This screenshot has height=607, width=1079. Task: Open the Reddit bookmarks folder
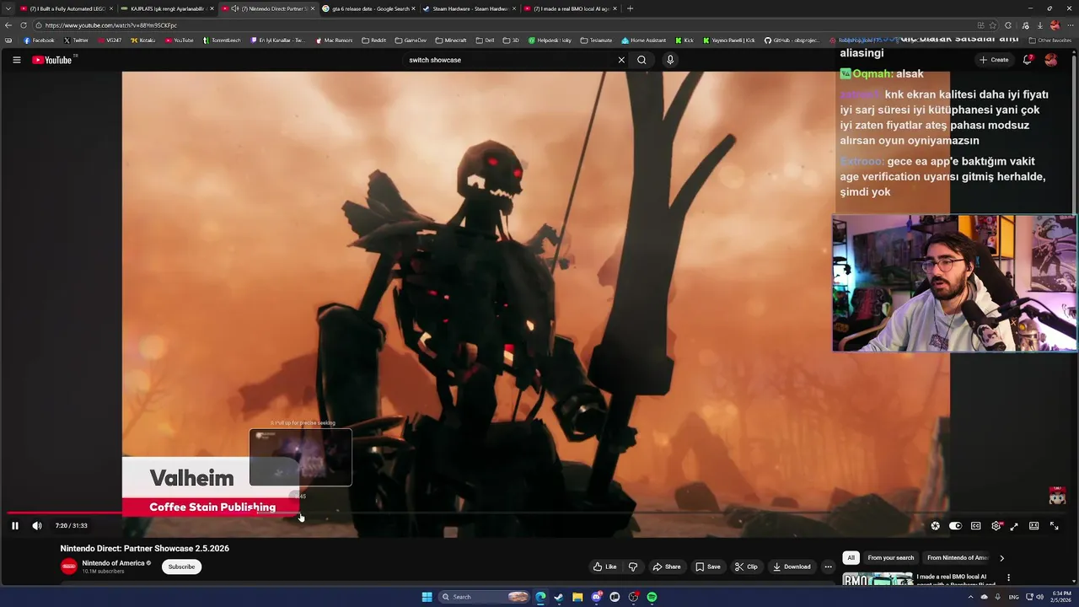tap(373, 40)
